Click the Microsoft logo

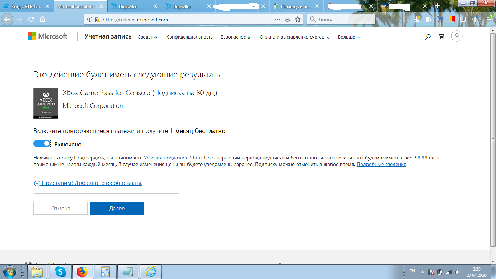point(48,36)
